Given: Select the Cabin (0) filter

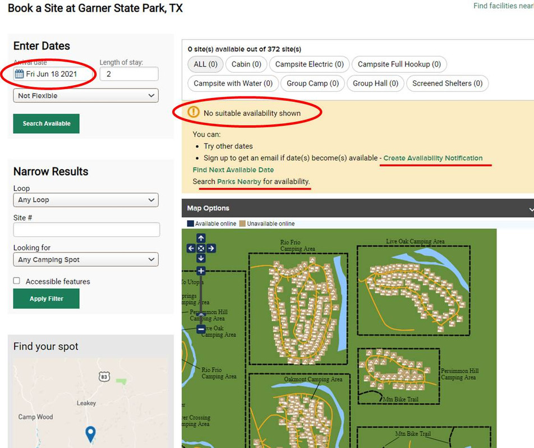Looking at the screenshot, I should pos(246,64).
